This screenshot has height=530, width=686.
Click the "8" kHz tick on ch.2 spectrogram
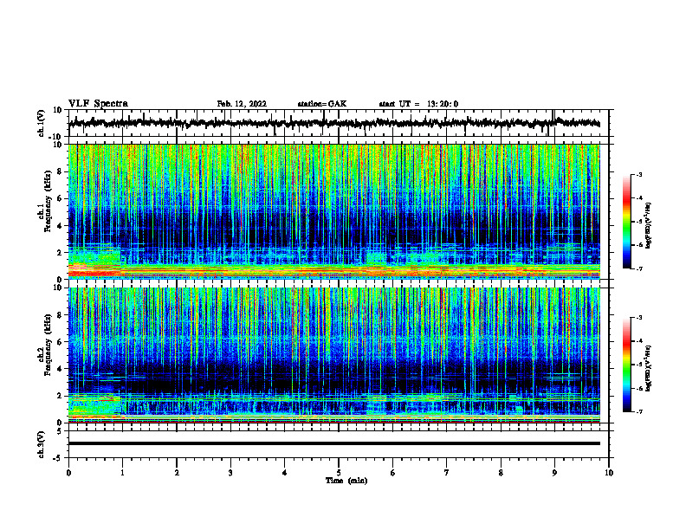pos(61,315)
